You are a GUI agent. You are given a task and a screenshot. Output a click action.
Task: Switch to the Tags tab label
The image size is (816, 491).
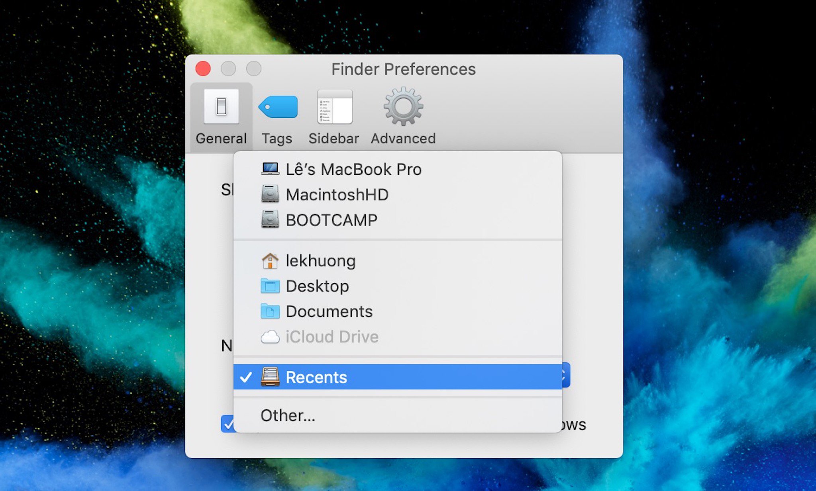(277, 139)
